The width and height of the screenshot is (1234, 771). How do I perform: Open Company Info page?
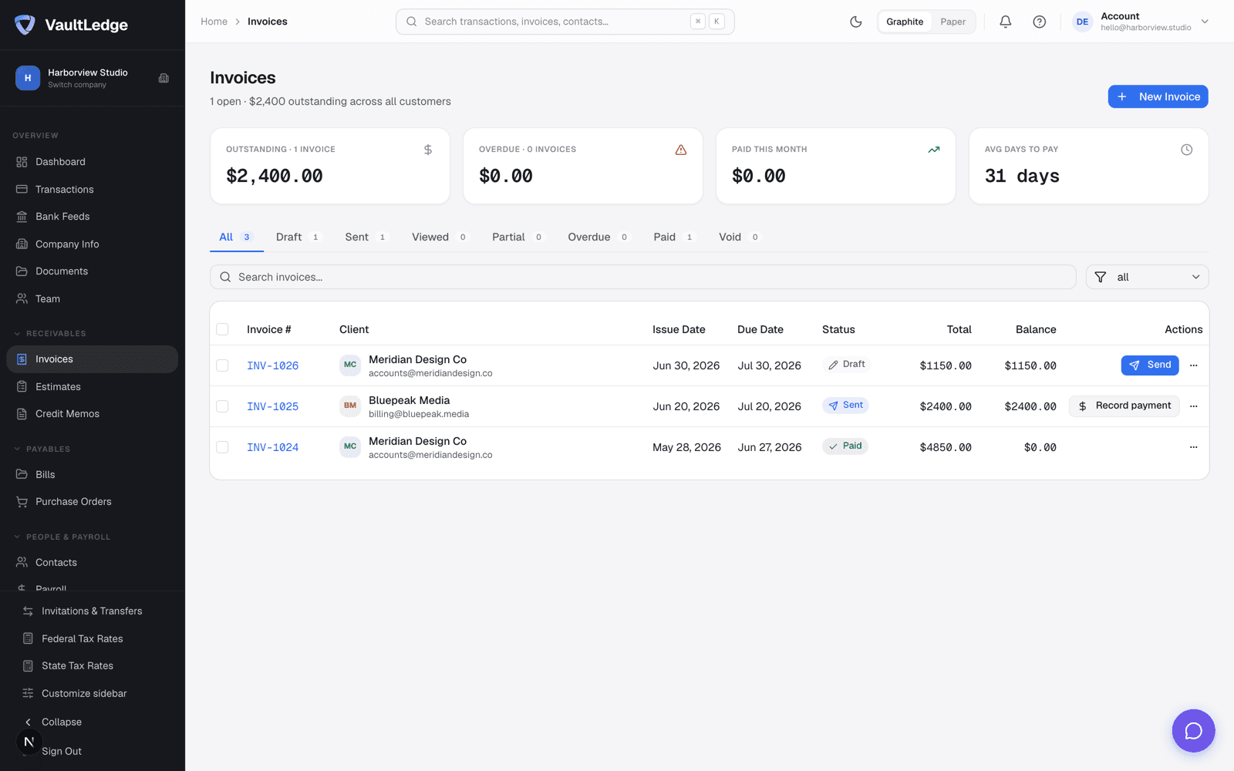(92, 244)
